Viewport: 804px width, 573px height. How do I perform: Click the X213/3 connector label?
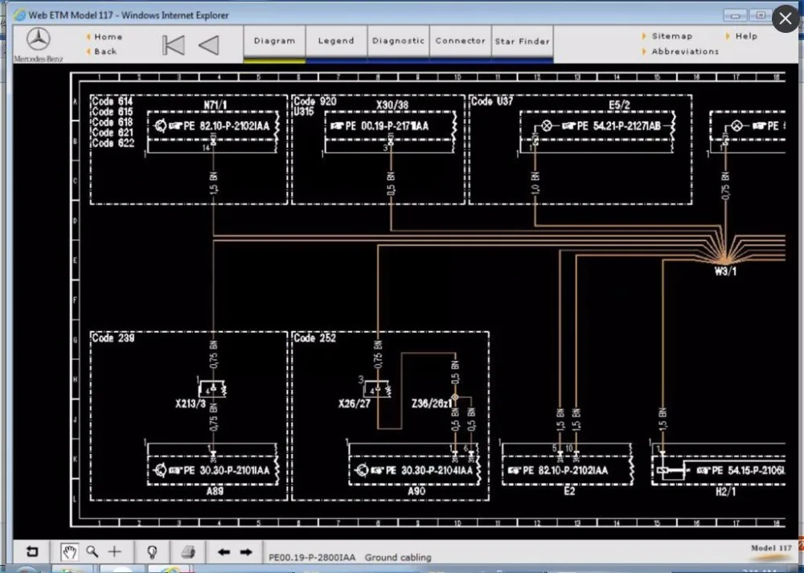191,404
